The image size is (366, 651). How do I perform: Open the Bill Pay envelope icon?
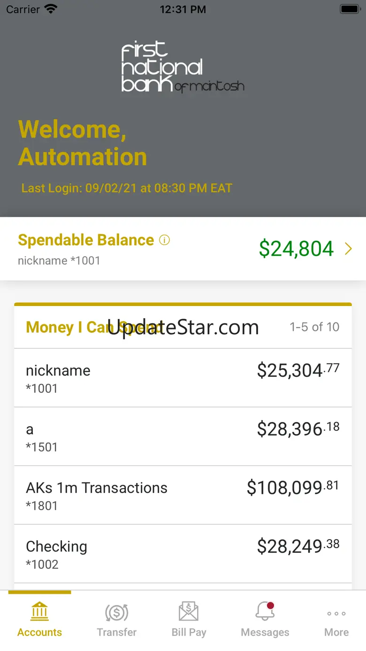pos(189,612)
